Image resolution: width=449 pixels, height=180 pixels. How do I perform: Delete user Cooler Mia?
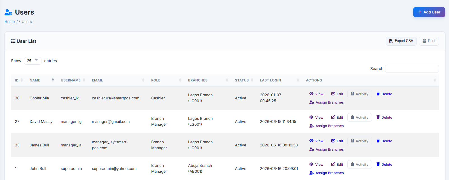[x=384, y=94]
